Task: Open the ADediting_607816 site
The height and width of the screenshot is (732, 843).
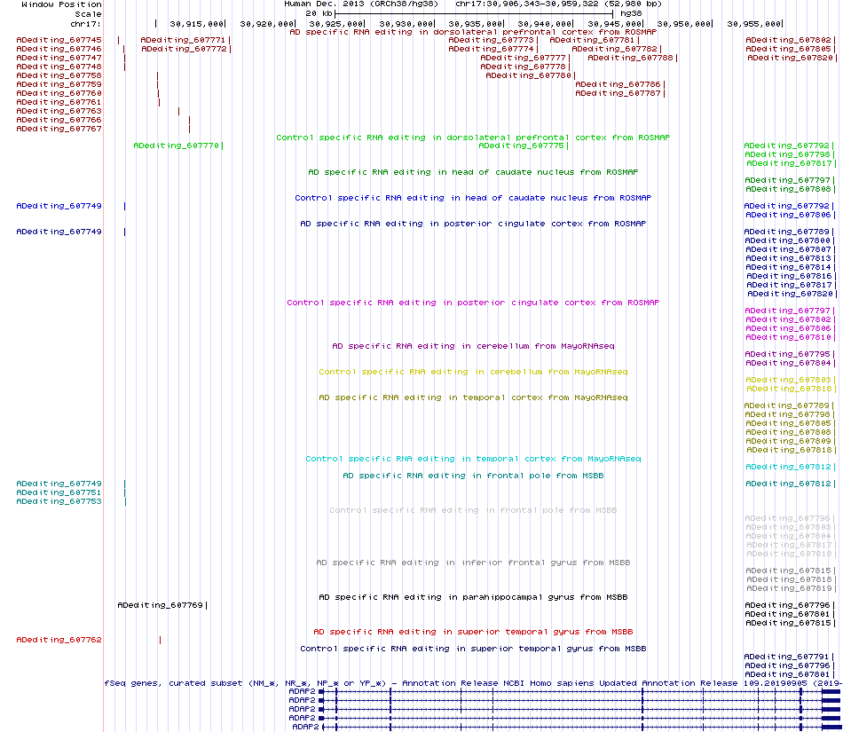Action: point(791,276)
